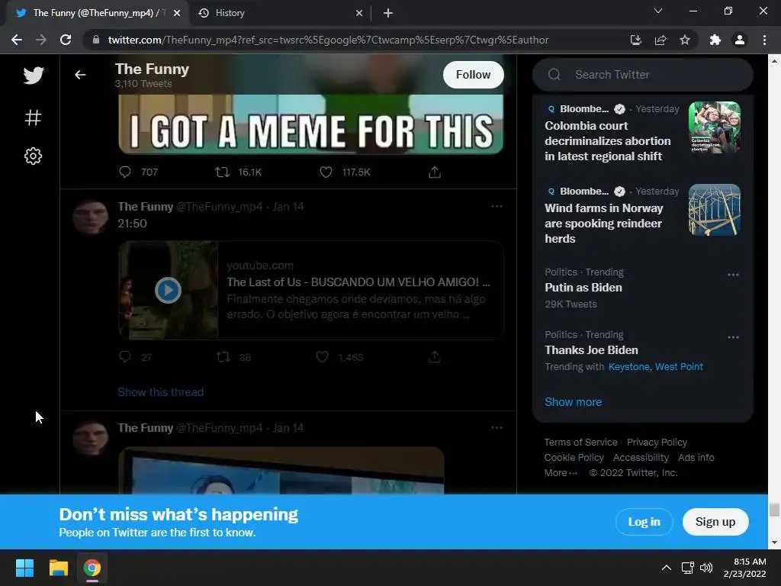Image resolution: width=781 pixels, height=586 pixels.
Task: Show hidden system tray icons
Action: coord(666,568)
